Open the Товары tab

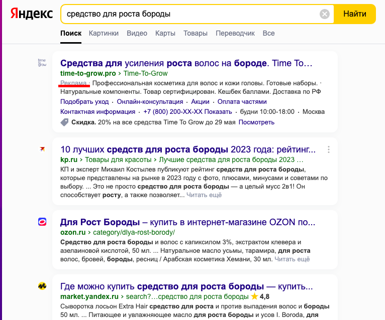pos(196,33)
